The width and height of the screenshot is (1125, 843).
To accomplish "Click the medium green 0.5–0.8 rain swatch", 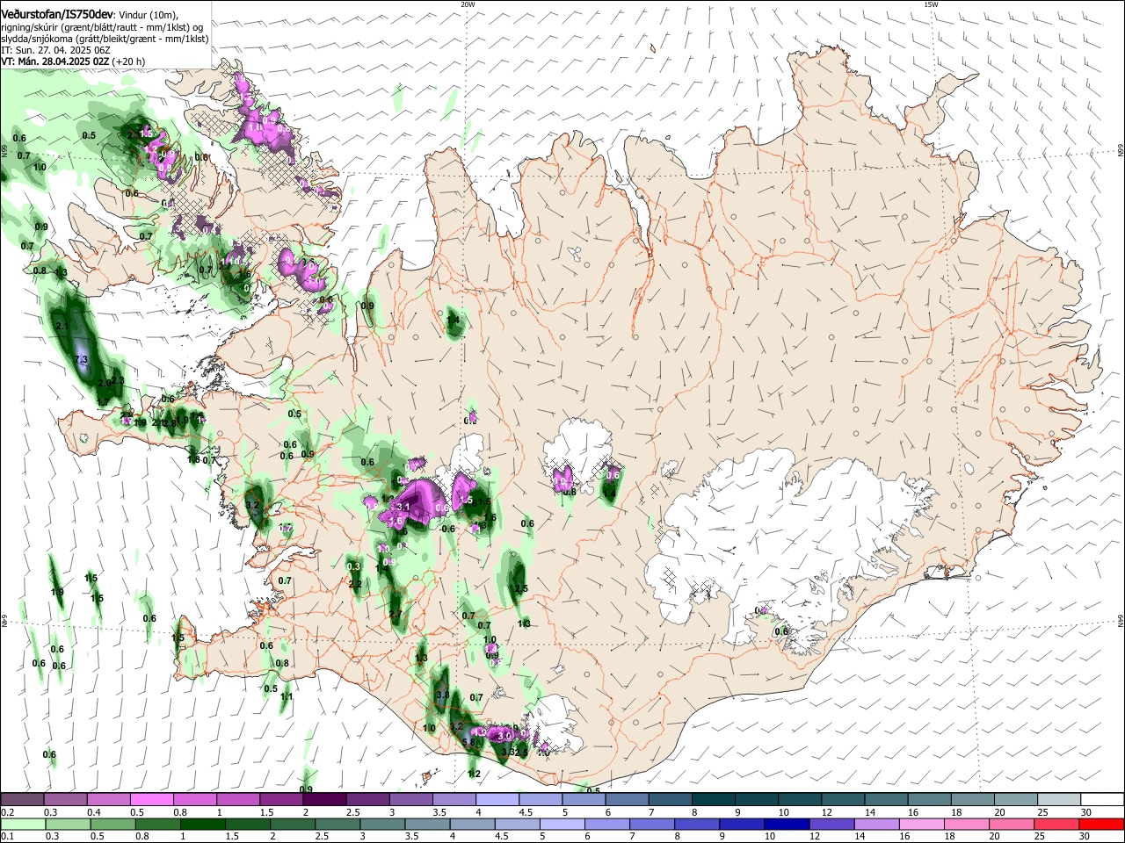I will (112, 823).
